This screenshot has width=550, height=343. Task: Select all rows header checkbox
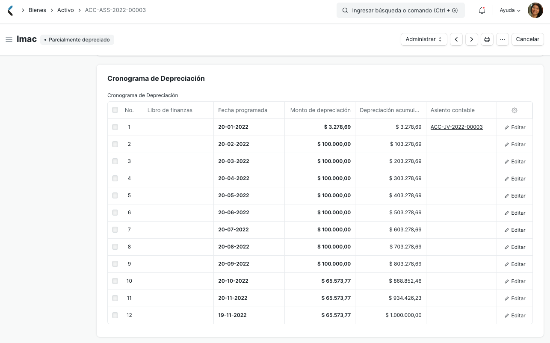click(115, 110)
